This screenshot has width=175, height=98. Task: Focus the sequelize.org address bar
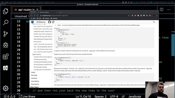point(84,16)
